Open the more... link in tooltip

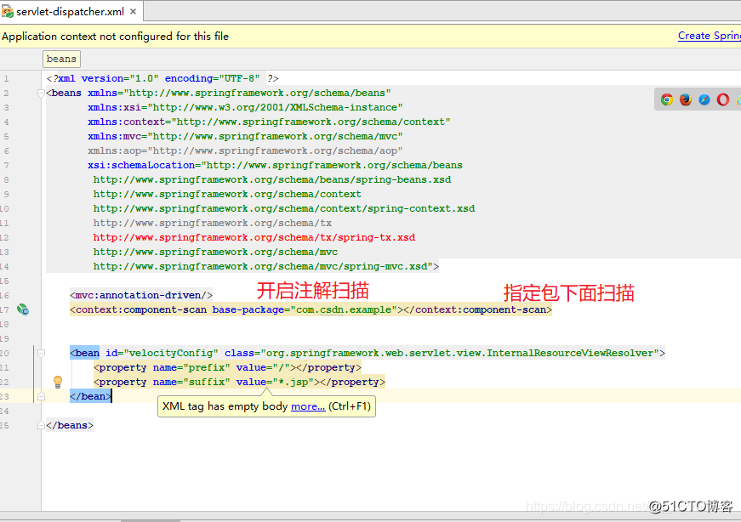pyautogui.click(x=308, y=406)
